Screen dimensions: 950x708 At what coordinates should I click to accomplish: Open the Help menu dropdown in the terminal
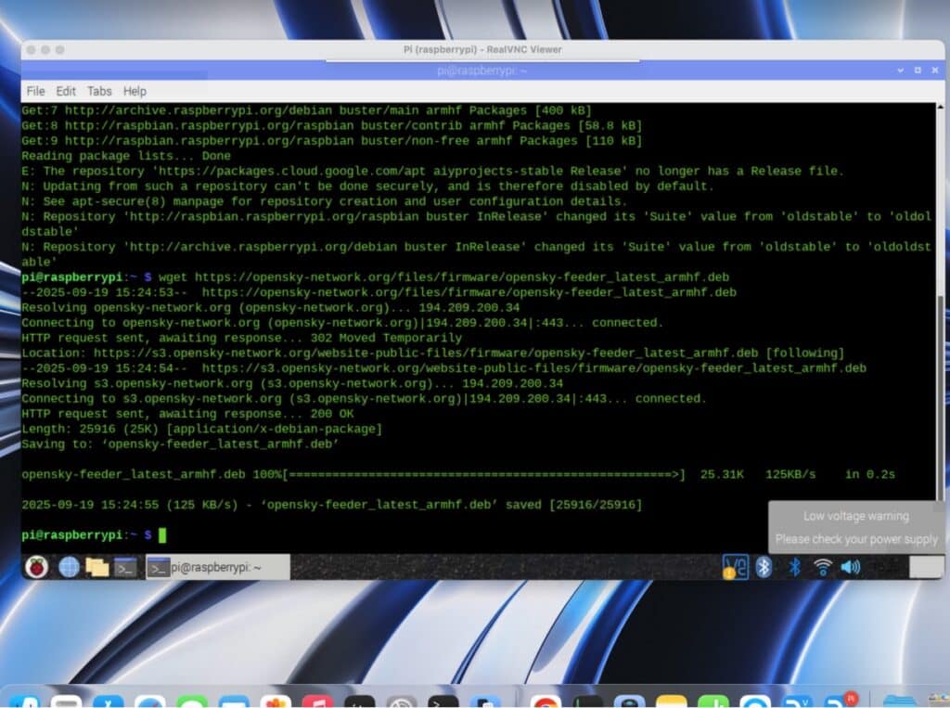tap(135, 91)
